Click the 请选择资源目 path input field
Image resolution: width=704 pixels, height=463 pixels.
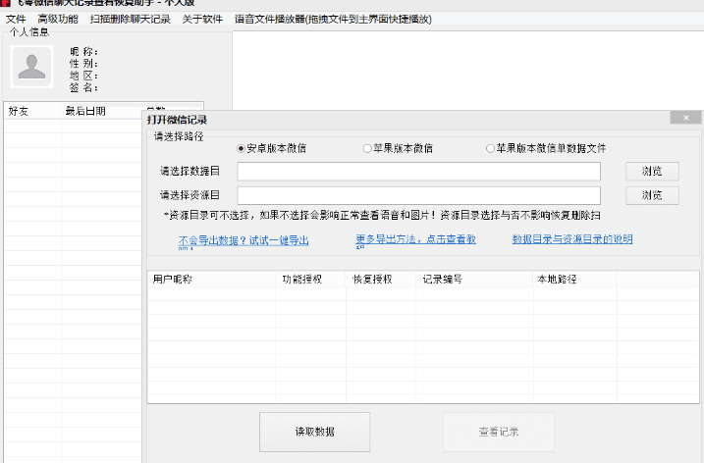tap(418, 195)
